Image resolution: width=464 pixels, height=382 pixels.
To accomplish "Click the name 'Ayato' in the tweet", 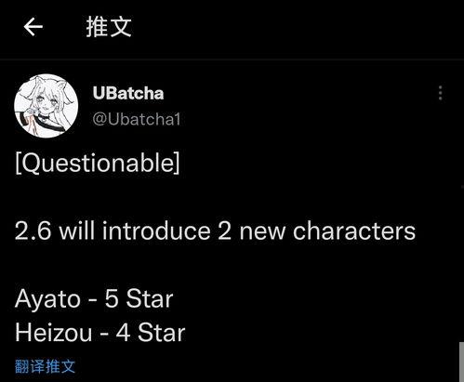I will [x=47, y=299].
